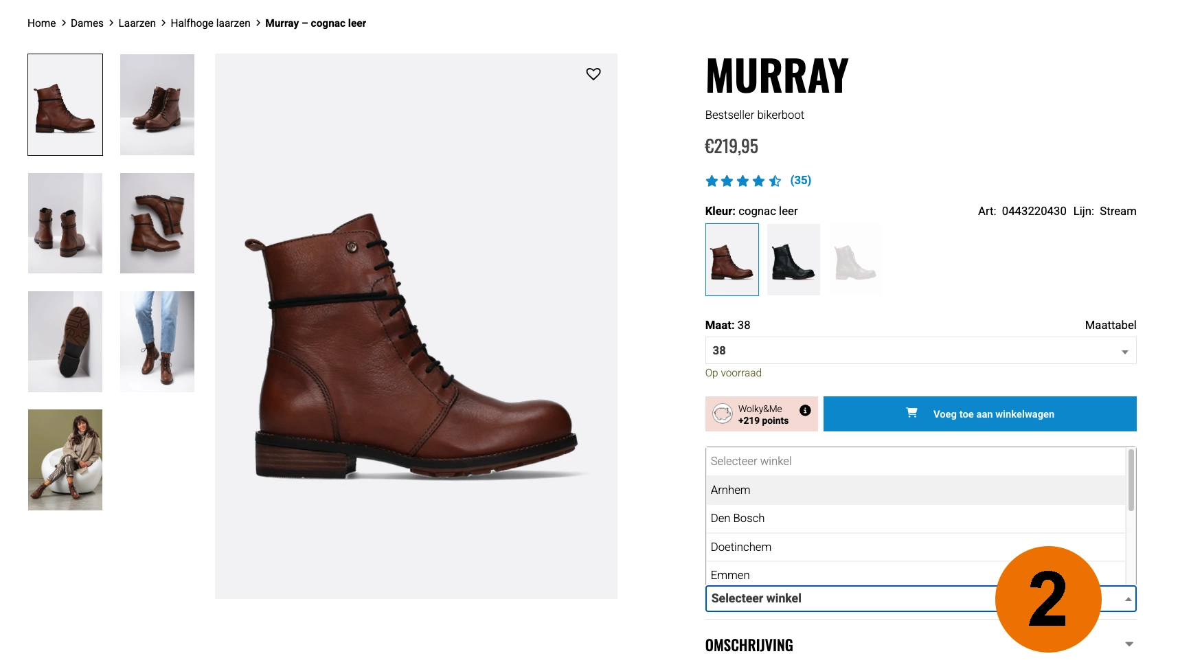Viewport: 1202px width, 667px height.
Task: Click the Wolky&Me points info icon
Action: pyautogui.click(x=805, y=410)
